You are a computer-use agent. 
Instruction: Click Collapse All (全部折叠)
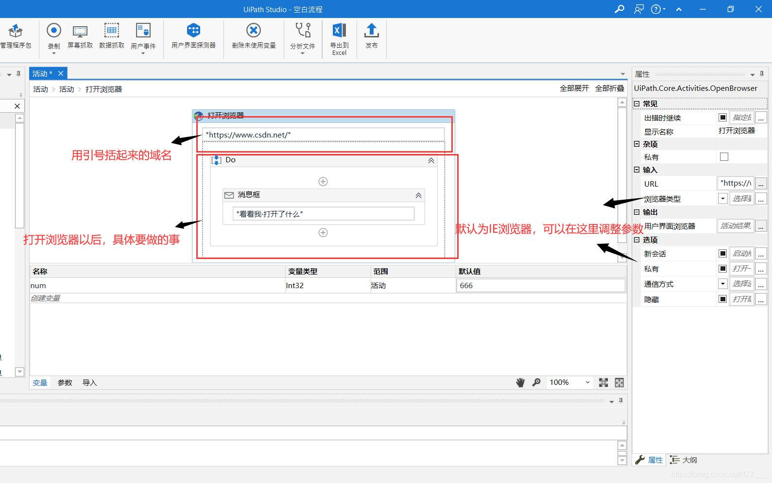610,88
